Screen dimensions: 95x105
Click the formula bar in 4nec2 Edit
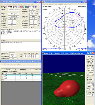click(21, 67)
